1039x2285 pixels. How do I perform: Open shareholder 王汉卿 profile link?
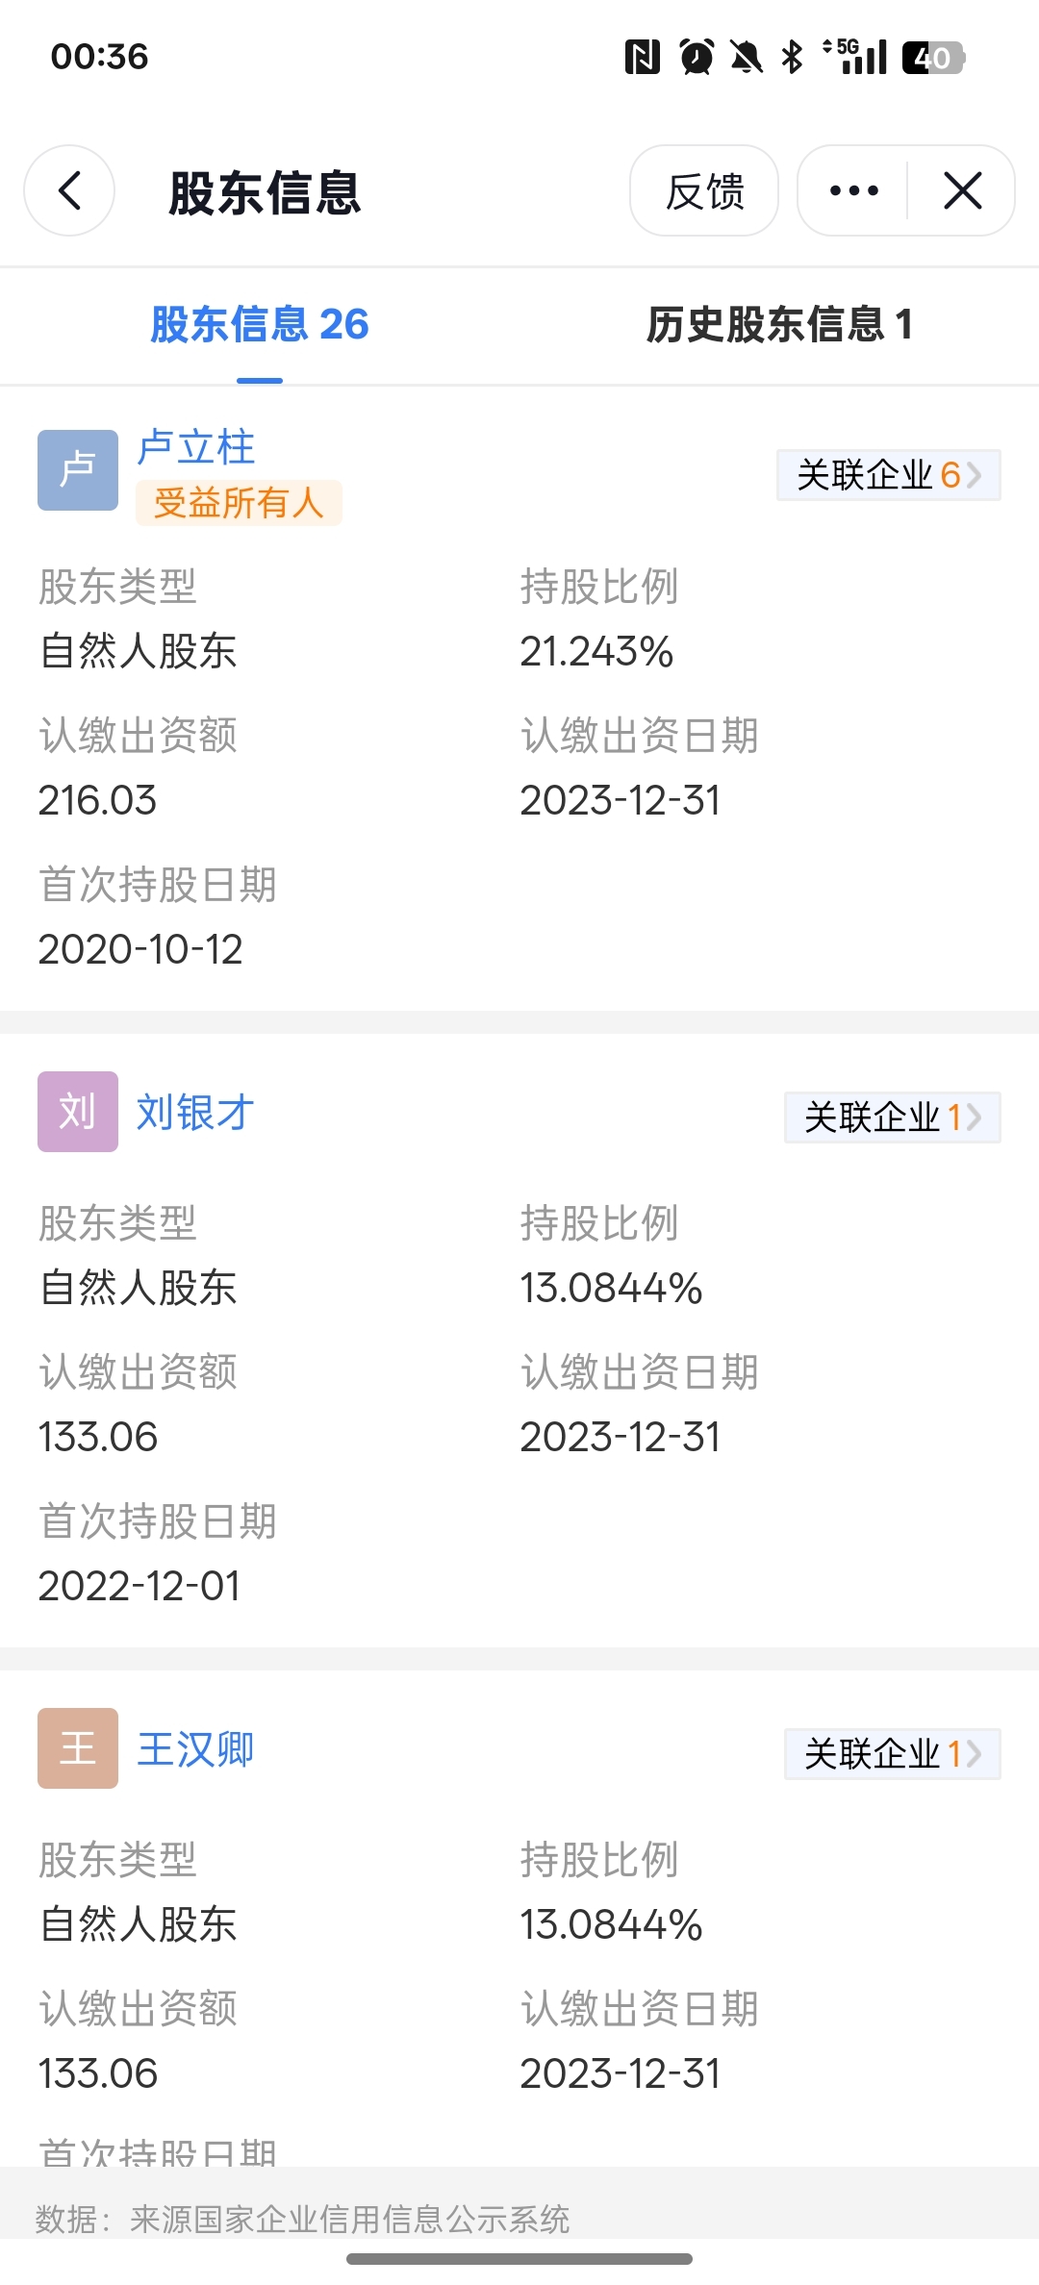[195, 1749]
